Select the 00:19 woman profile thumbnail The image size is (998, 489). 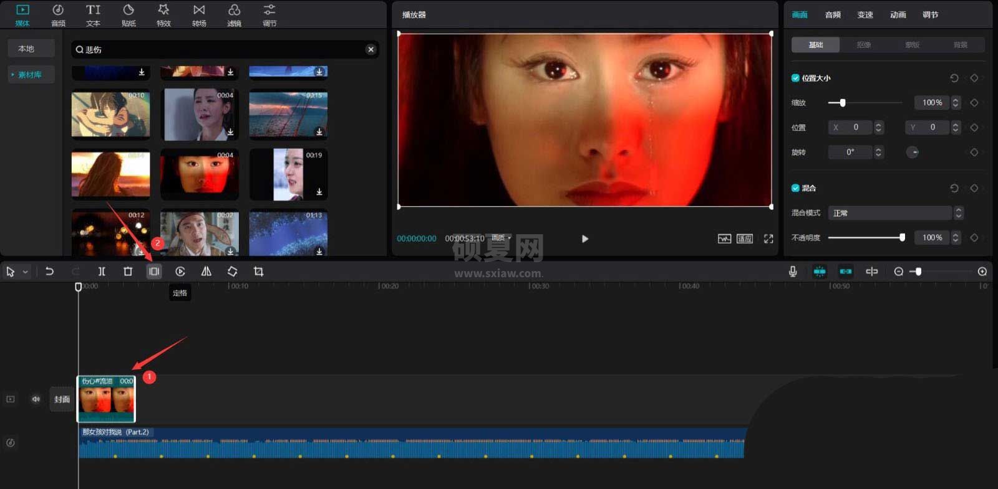coord(288,174)
